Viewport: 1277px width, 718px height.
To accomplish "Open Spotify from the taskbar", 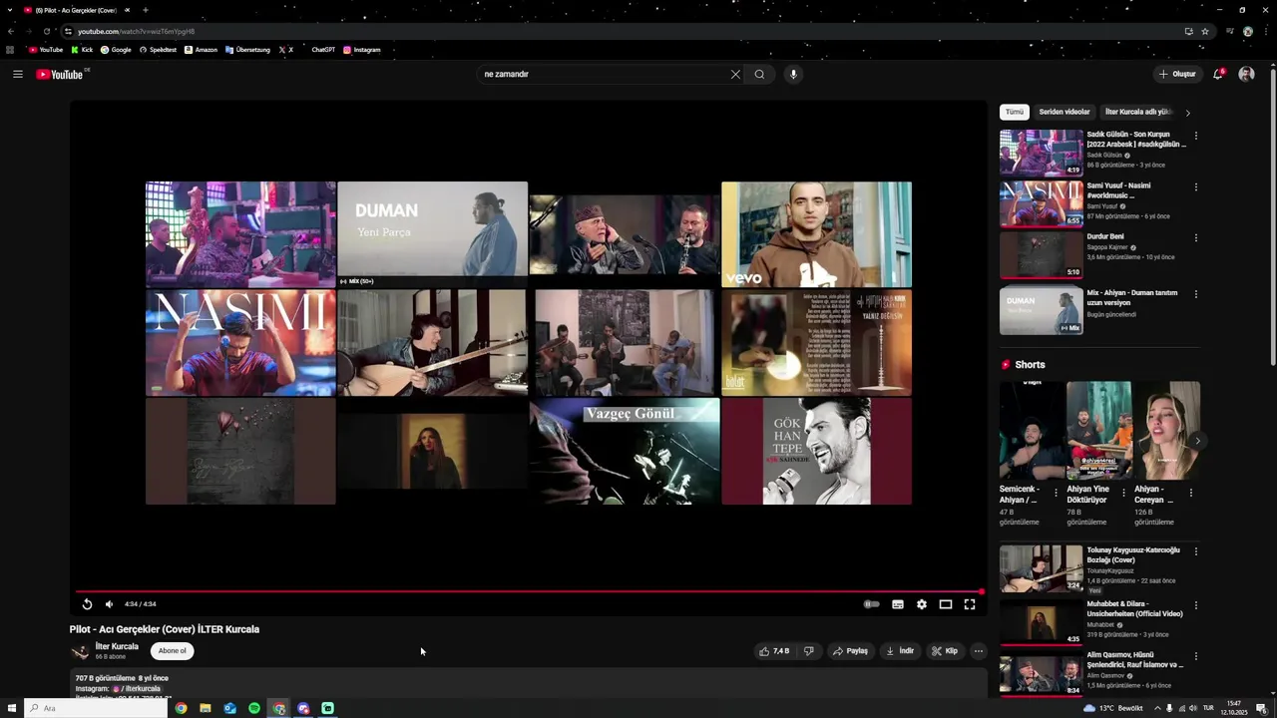I will (x=254, y=708).
